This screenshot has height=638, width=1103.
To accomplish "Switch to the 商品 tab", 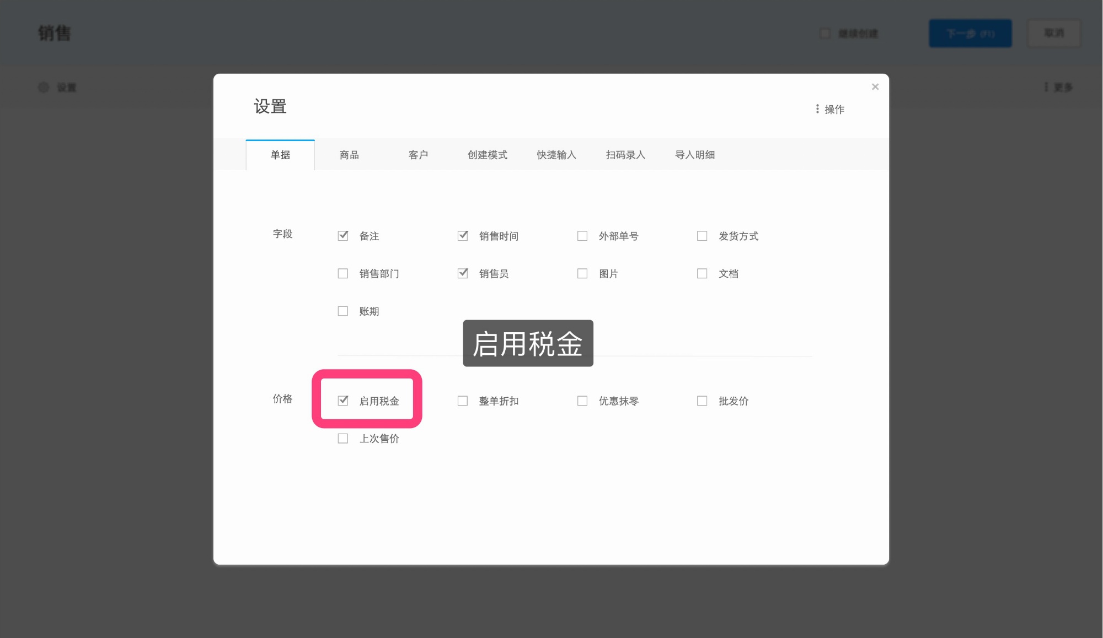I will point(349,155).
